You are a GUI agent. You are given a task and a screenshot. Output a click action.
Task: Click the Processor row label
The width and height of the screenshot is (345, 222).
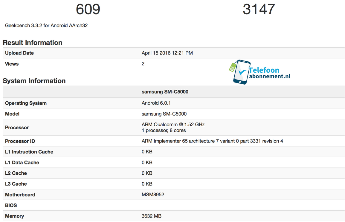click(17, 128)
